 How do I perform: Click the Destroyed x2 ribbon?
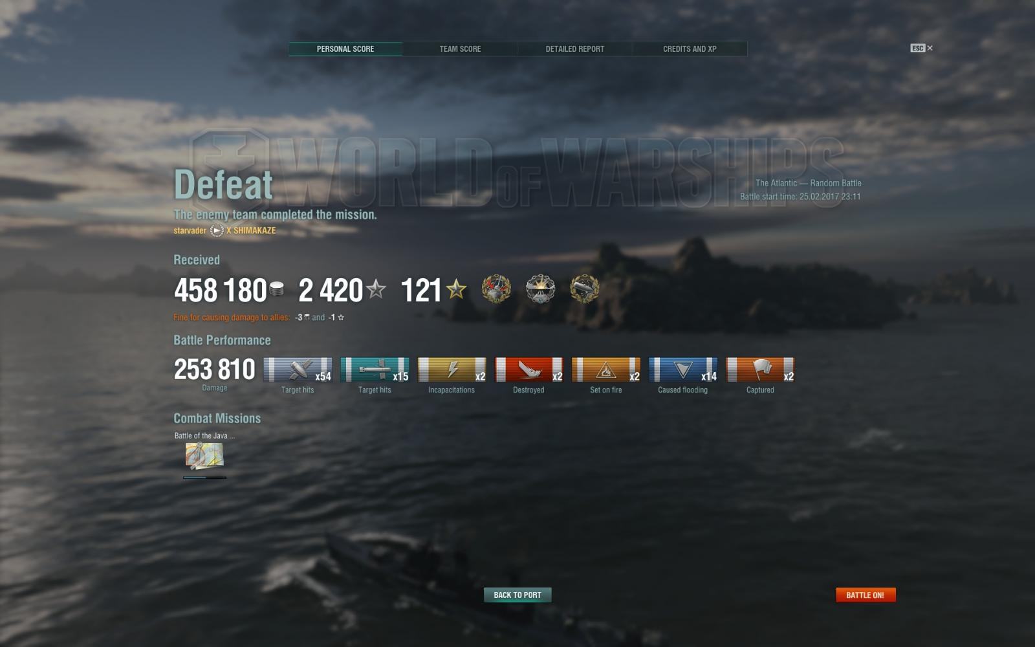[x=528, y=369]
